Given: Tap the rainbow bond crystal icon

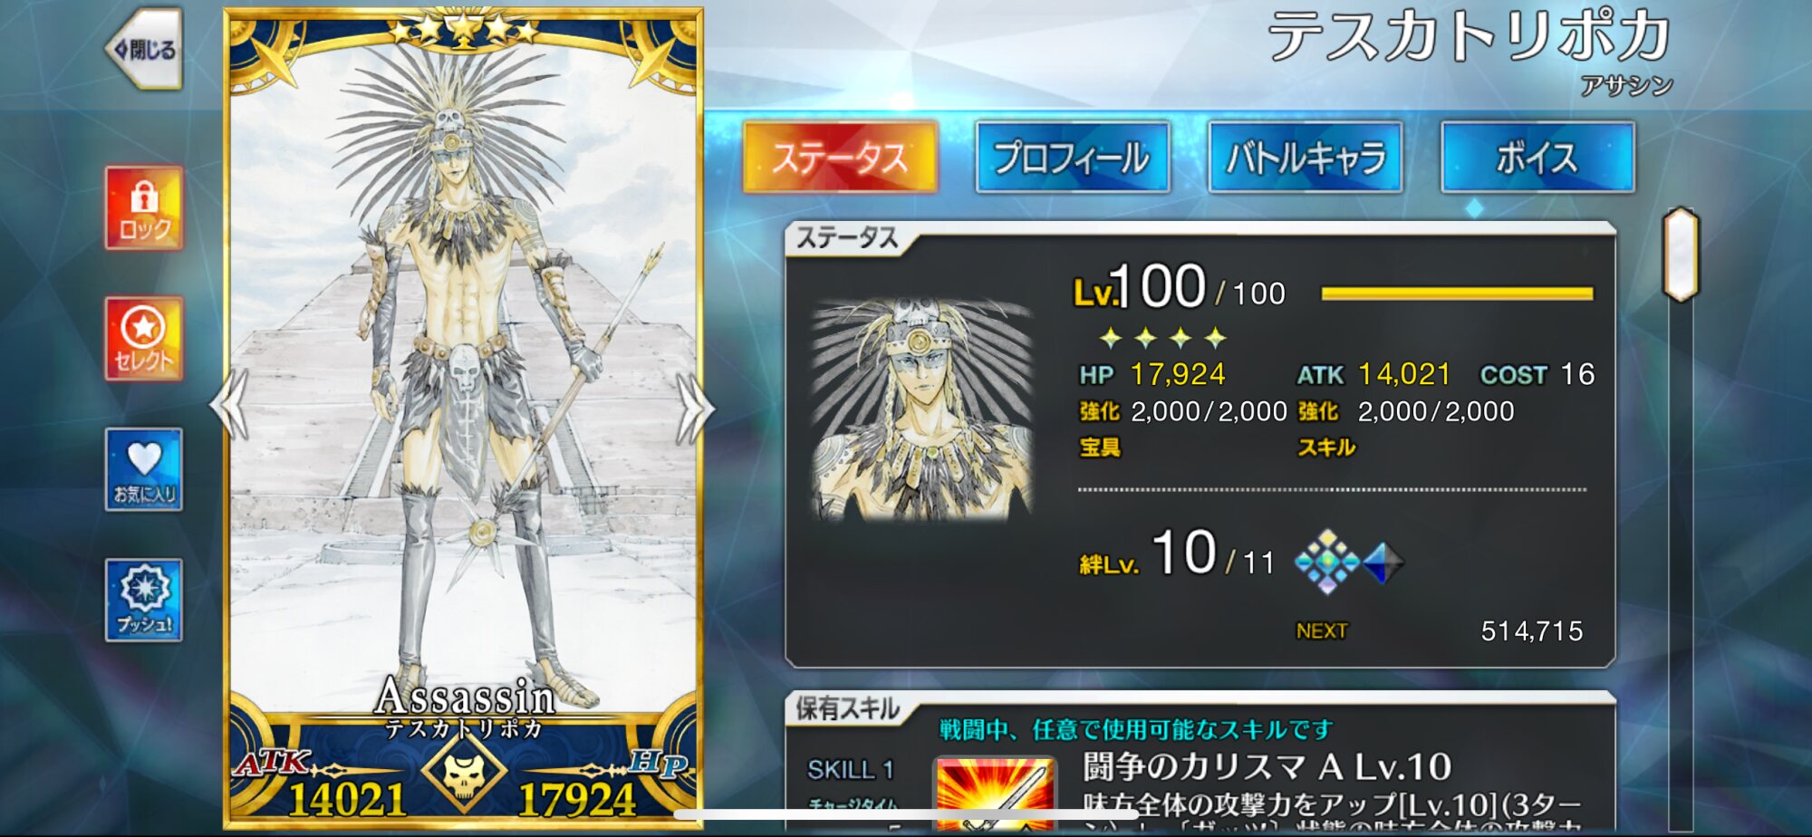Looking at the screenshot, I should pos(1326,562).
